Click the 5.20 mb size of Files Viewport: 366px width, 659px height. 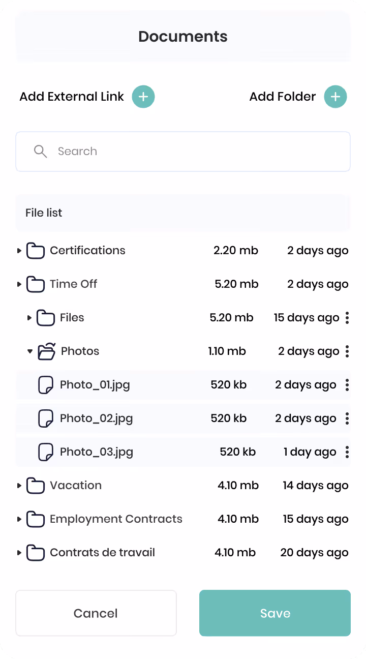(232, 318)
